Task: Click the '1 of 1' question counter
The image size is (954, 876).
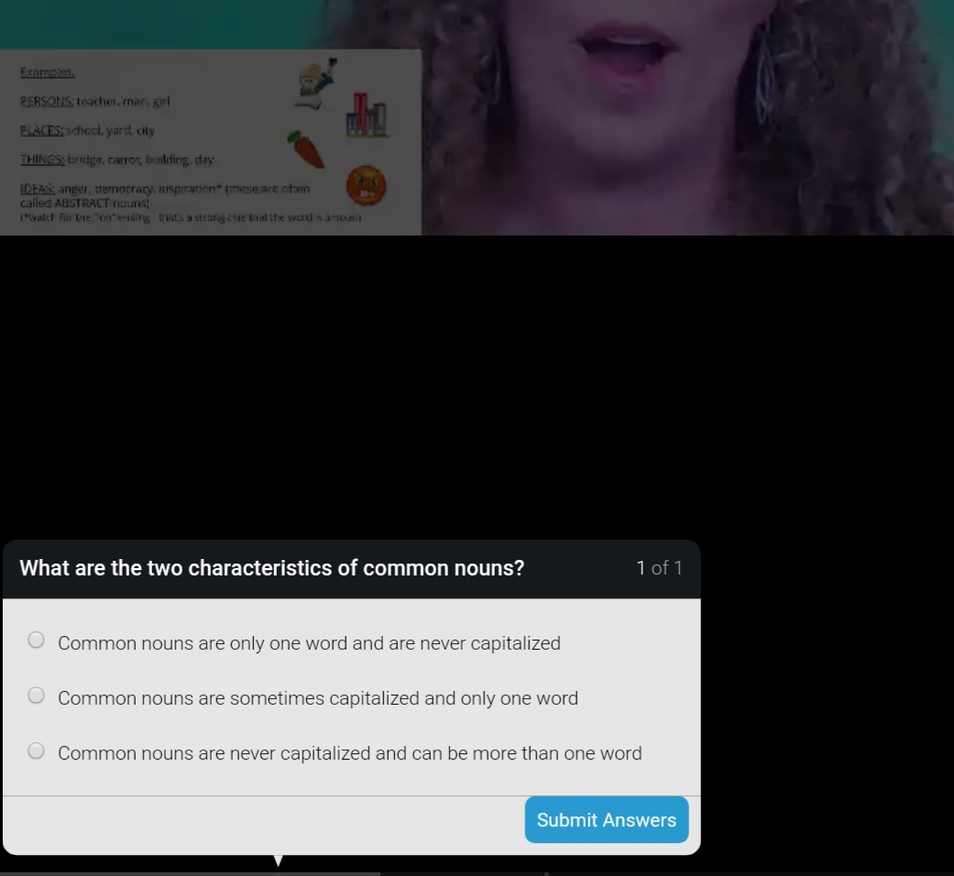Action: [x=659, y=567]
